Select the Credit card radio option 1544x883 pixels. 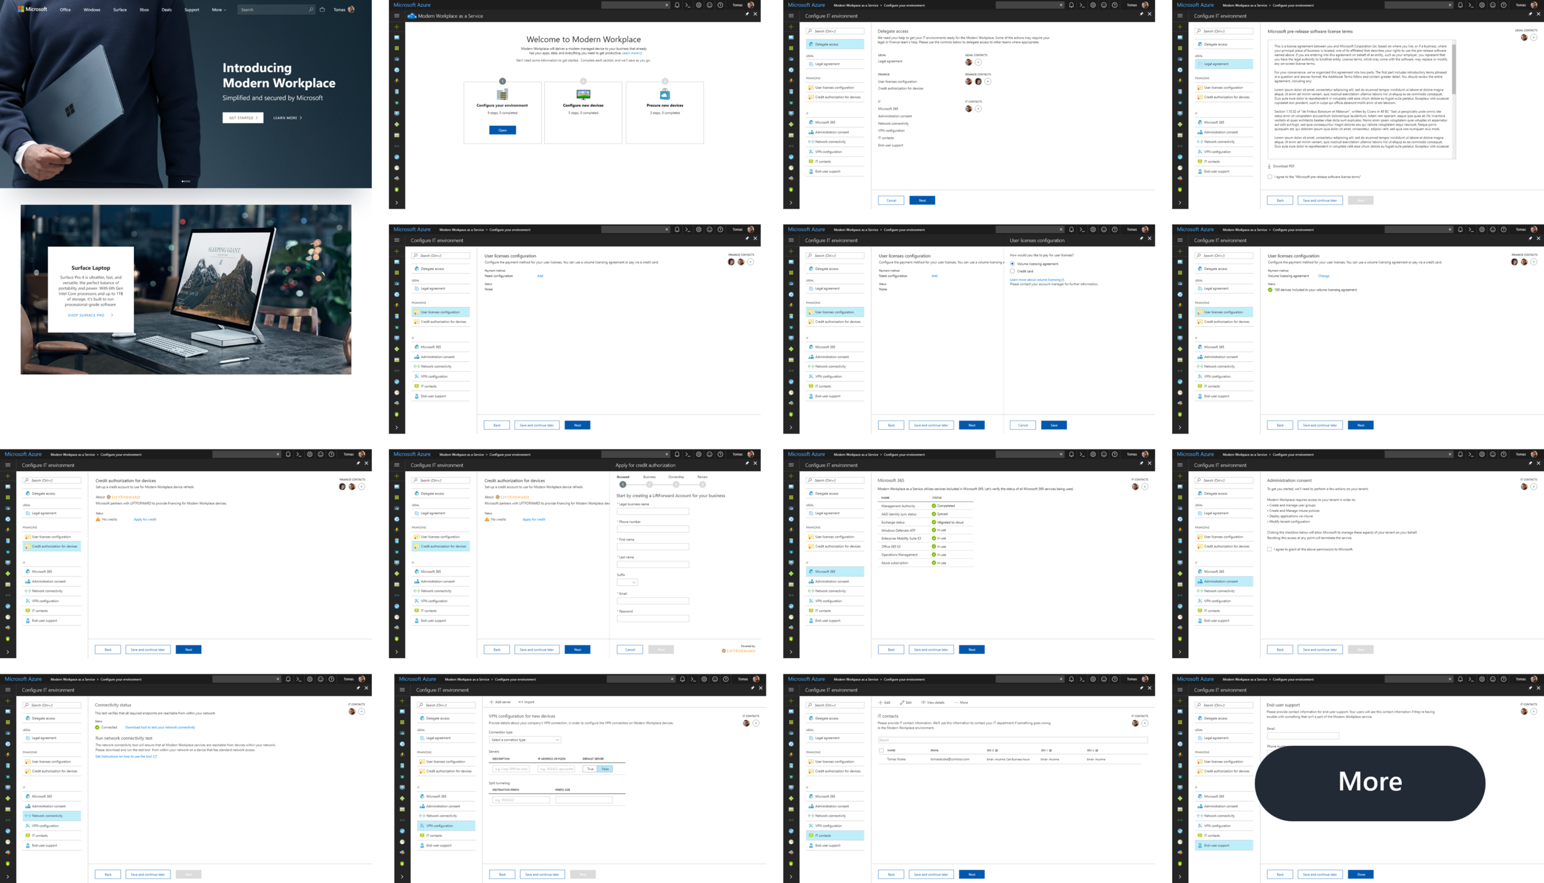point(1012,271)
